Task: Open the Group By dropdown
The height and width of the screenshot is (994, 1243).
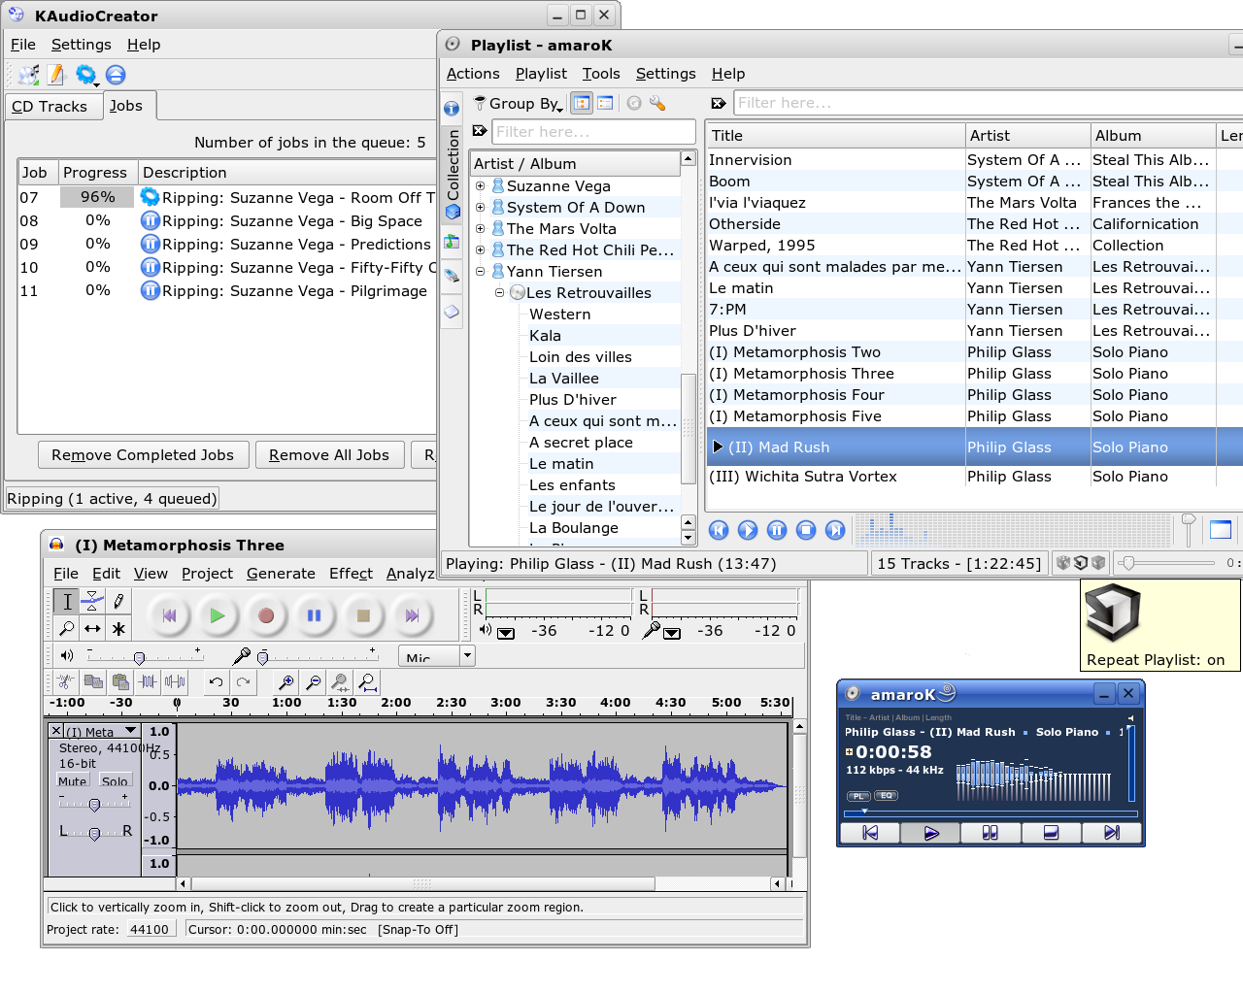Action: (519, 103)
